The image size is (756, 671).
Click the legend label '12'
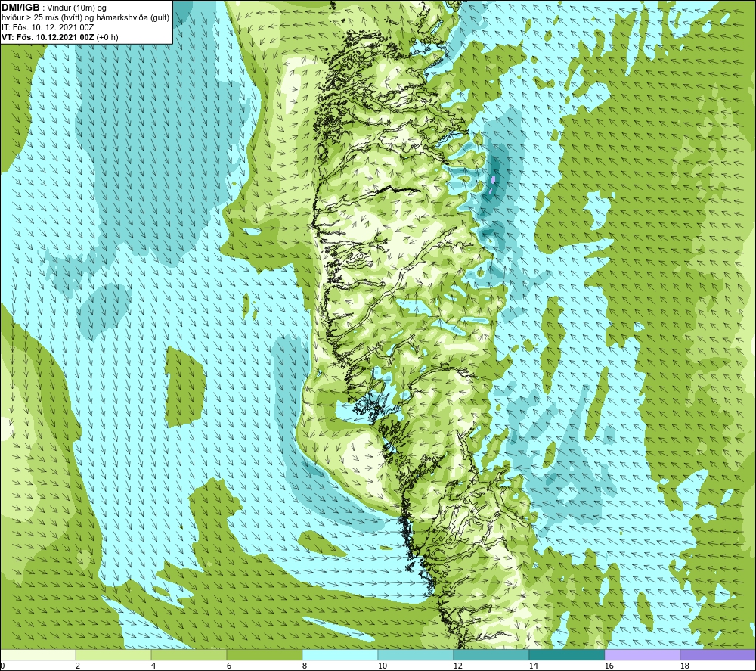pyautogui.click(x=457, y=666)
